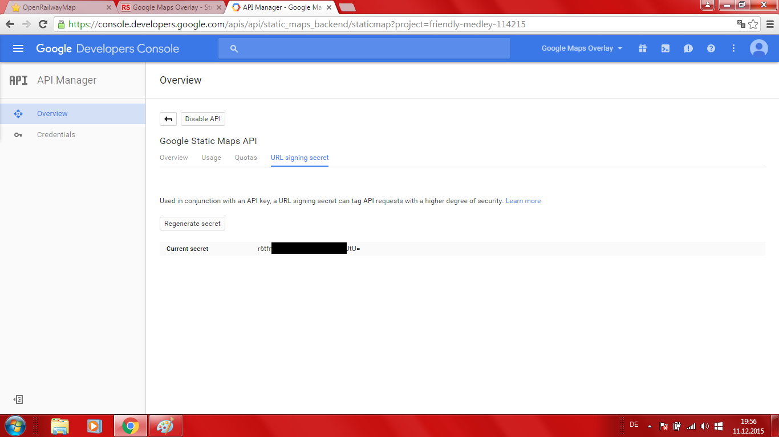The height and width of the screenshot is (437, 779).
Task: Follow the Learn more link
Action: [x=524, y=201]
